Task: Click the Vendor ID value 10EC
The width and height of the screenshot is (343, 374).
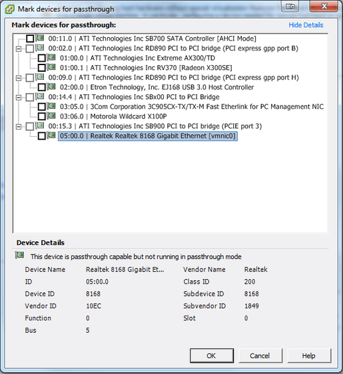Action: click(x=93, y=306)
